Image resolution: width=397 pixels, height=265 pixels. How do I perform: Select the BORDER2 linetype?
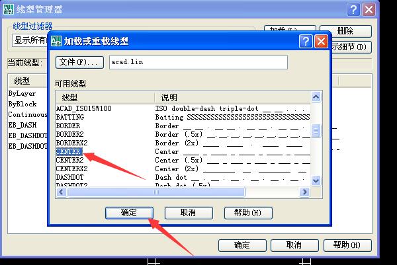[69, 134]
